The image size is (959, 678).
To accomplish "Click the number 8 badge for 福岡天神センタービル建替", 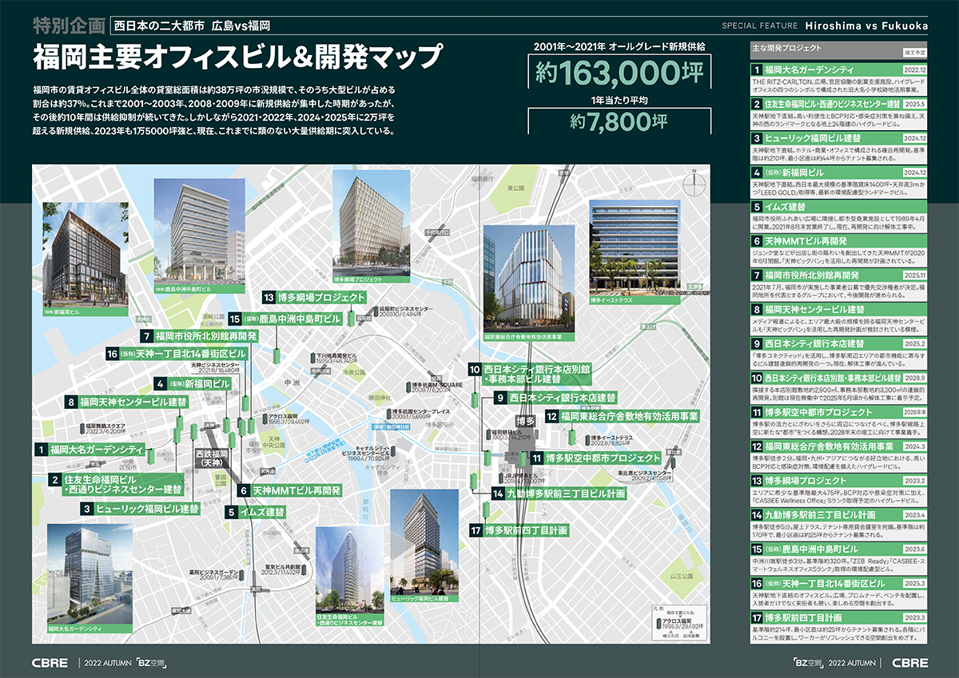I will tap(71, 402).
